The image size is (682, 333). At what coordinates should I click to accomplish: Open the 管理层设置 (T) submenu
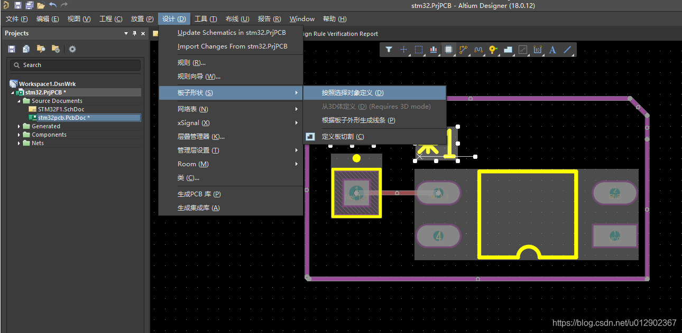click(231, 150)
